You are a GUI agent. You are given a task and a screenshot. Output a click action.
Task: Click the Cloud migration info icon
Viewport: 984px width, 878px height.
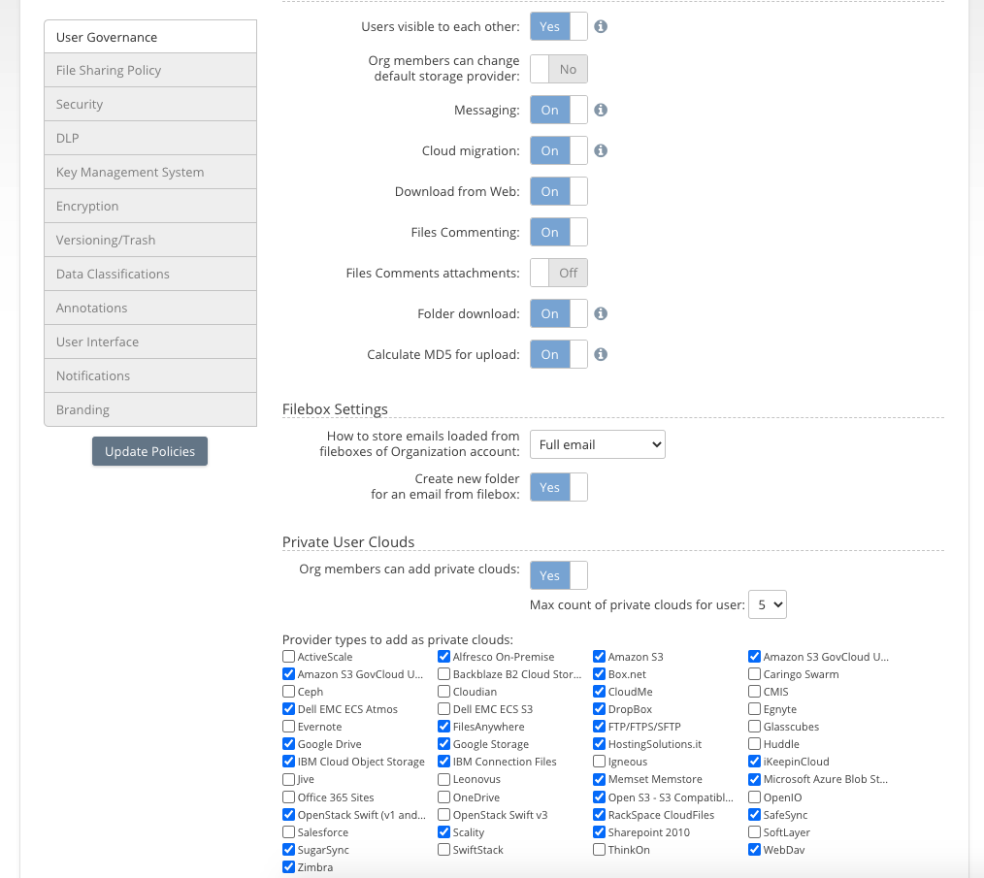pos(600,150)
